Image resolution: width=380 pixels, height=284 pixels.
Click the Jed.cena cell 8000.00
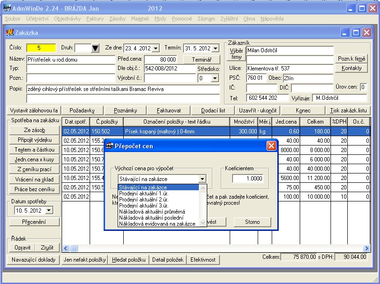[286, 150]
